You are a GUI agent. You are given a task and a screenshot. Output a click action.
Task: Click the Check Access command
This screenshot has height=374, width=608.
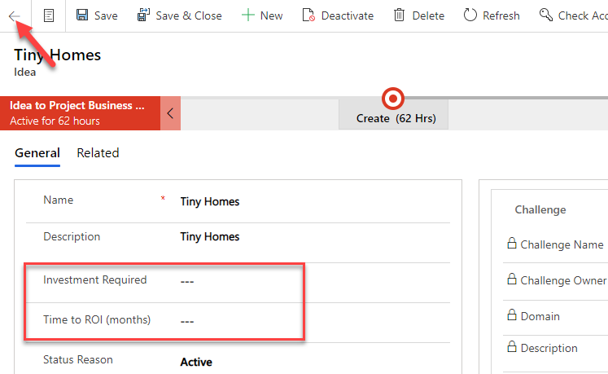(x=573, y=15)
